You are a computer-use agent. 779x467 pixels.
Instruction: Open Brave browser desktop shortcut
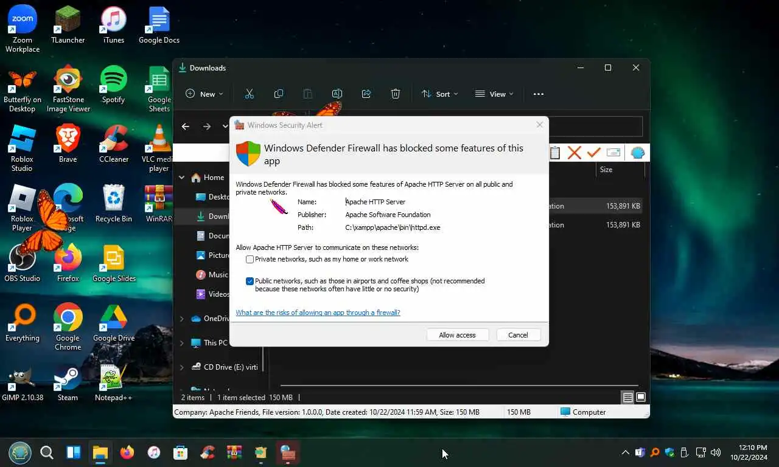[x=68, y=144]
